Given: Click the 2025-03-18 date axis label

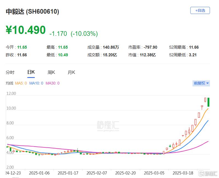Looking at the screenshot, I should coord(183,173).
